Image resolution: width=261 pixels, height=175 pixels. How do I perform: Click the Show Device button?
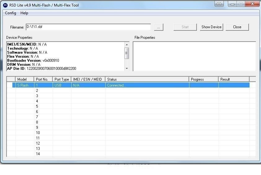pyautogui.click(x=211, y=27)
